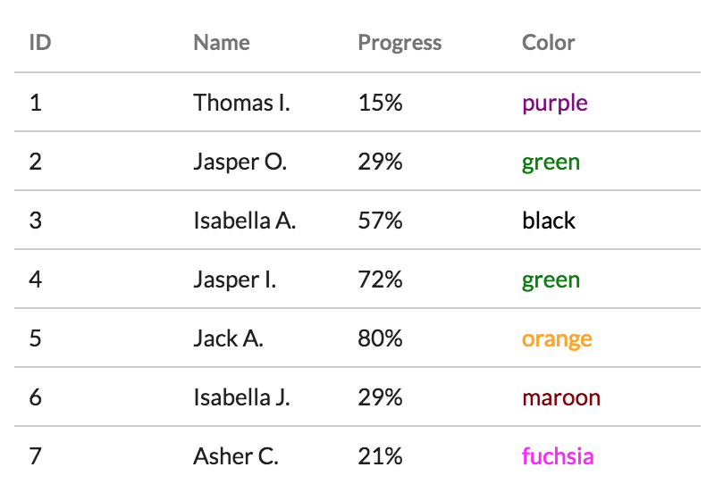Click the 80% progress value
The width and height of the screenshot is (715, 484).
pyautogui.click(x=380, y=338)
